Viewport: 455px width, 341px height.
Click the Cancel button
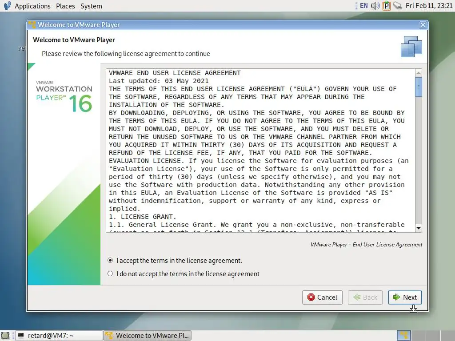click(323, 297)
